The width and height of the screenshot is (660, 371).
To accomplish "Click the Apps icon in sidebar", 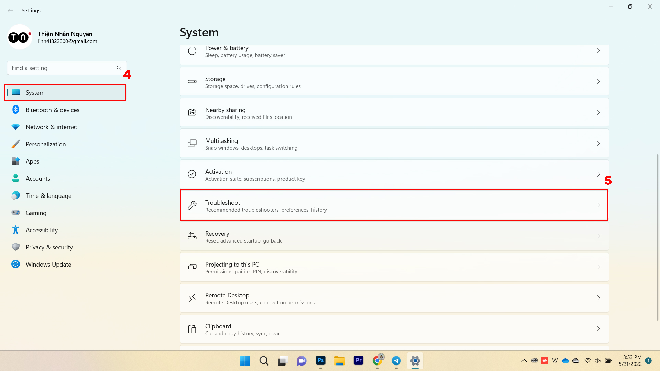I will point(15,161).
